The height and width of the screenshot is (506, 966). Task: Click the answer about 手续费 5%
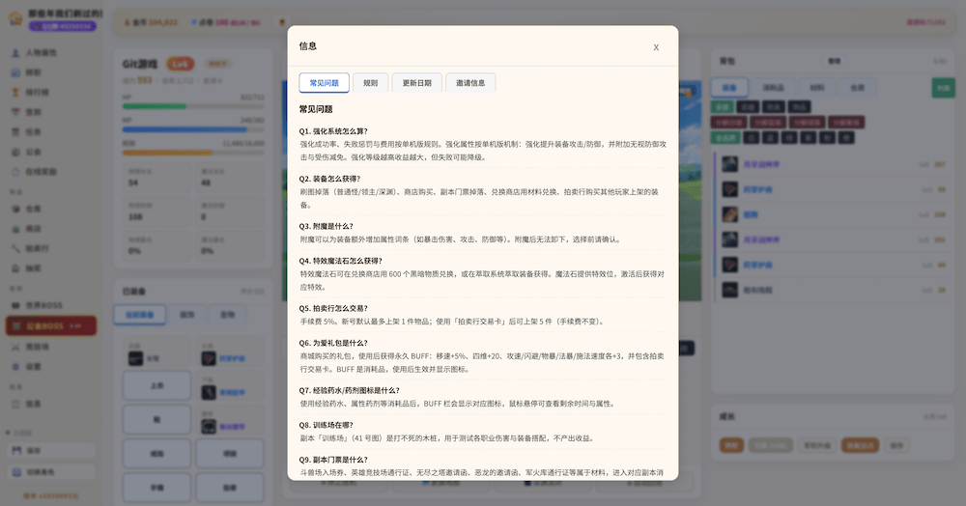point(452,322)
